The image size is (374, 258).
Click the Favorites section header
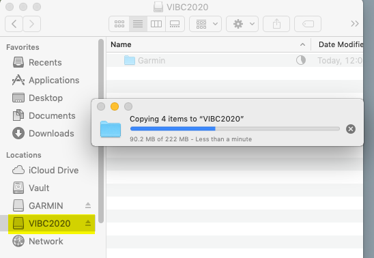tap(23, 47)
